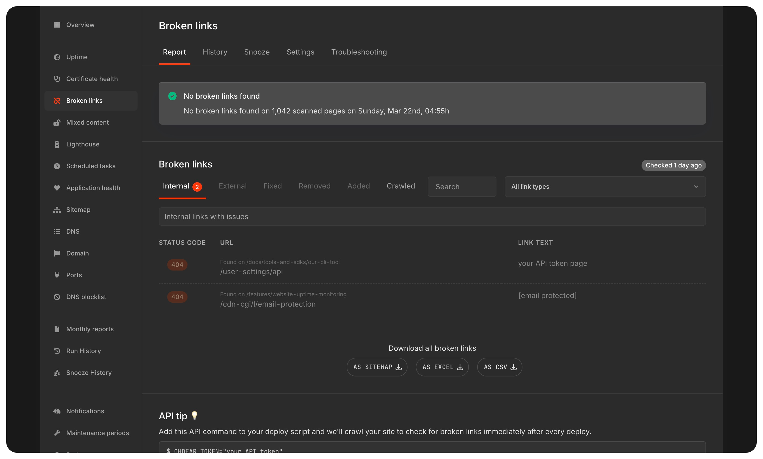Select the Uptime monitor icon
Image resolution: width=763 pixels, height=459 pixels.
57,57
